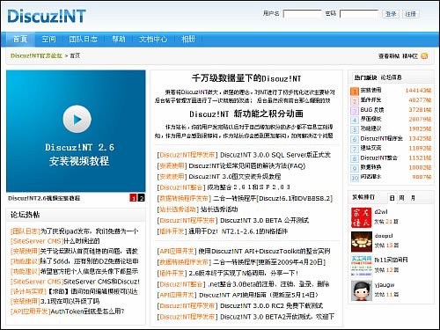440x330 pixels.
Task: Click the 登录 login button
Action: click(x=391, y=14)
